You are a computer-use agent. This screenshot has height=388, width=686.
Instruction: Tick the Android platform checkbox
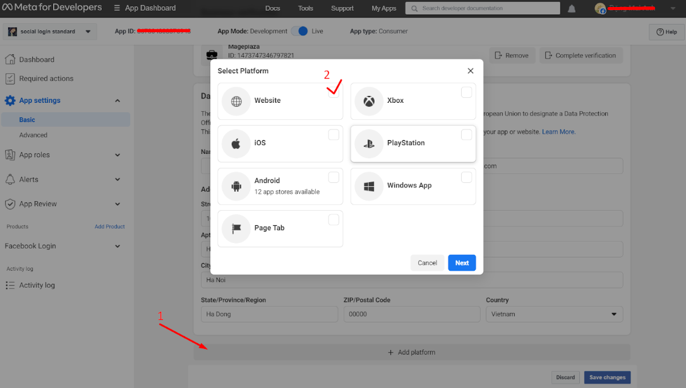334,177
